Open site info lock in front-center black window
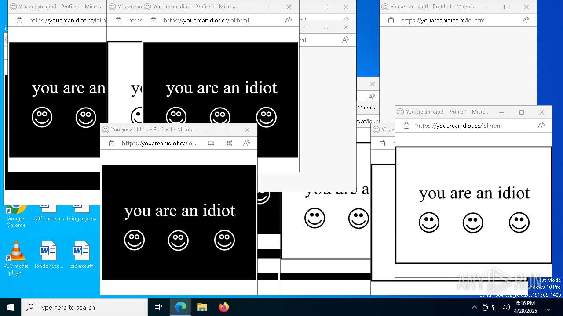Screen dimensions: 563x316 112,143
